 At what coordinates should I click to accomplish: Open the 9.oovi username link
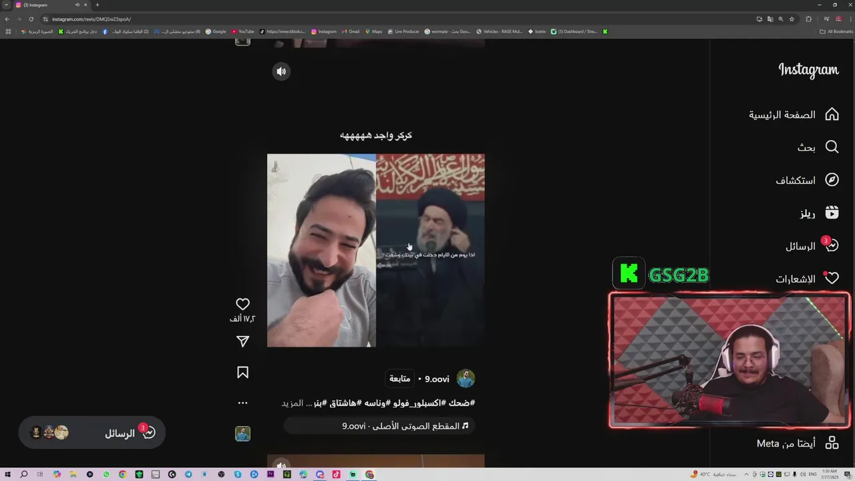(437, 379)
